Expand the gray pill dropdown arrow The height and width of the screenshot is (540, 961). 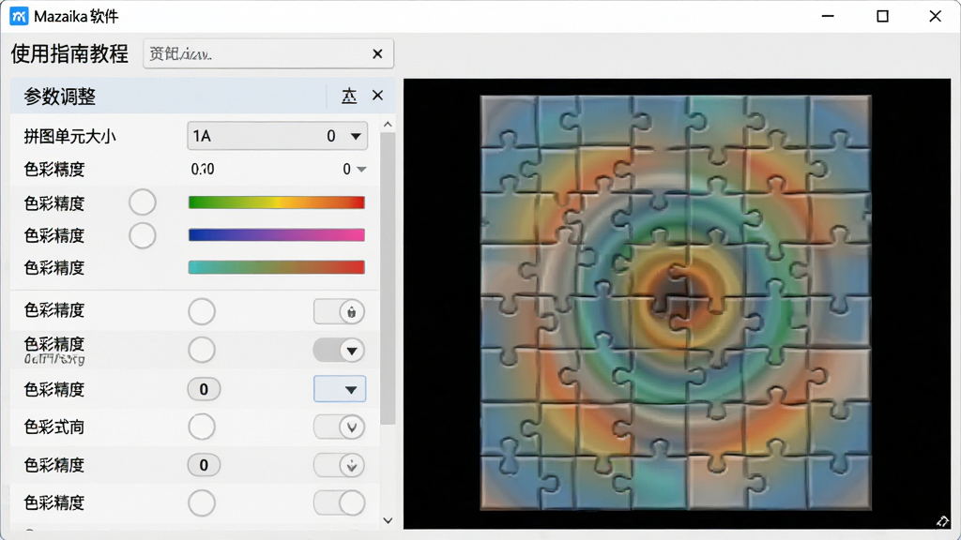coord(340,351)
